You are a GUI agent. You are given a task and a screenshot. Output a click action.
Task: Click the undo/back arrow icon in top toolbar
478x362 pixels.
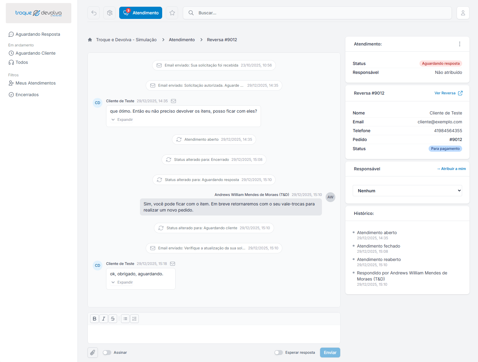pyautogui.click(x=94, y=13)
